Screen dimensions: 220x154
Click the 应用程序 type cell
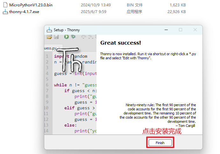134,12
